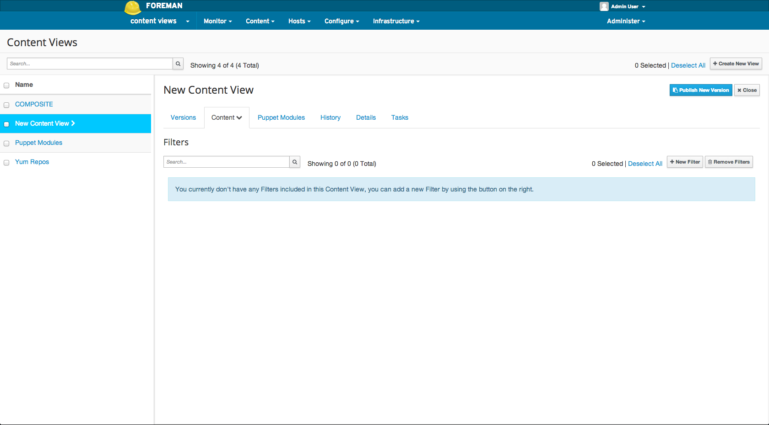Viewport: 769px width, 425px height.
Task: Switch to the Puppet Modules tab
Action: point(281,117)
